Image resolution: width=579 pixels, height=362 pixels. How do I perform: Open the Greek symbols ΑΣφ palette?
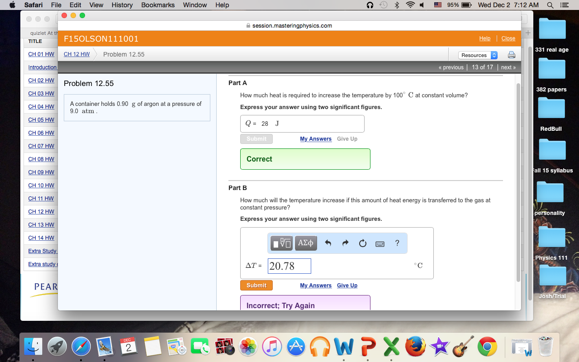306,243
